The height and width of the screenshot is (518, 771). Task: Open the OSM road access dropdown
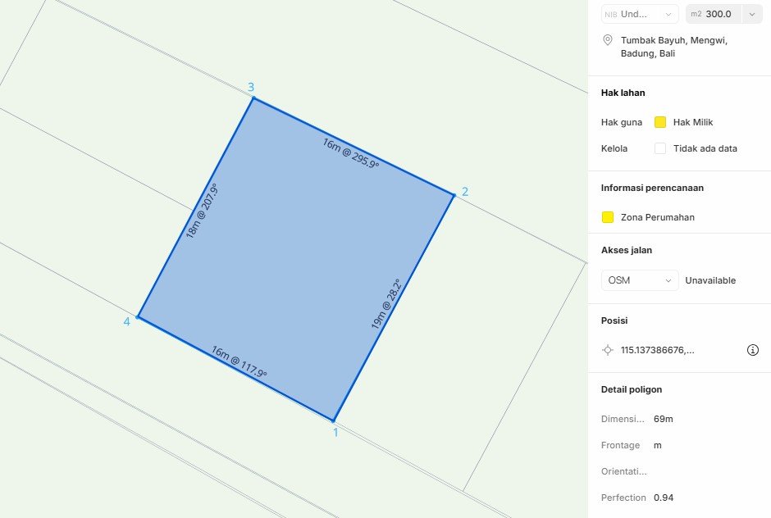point(640,280)
